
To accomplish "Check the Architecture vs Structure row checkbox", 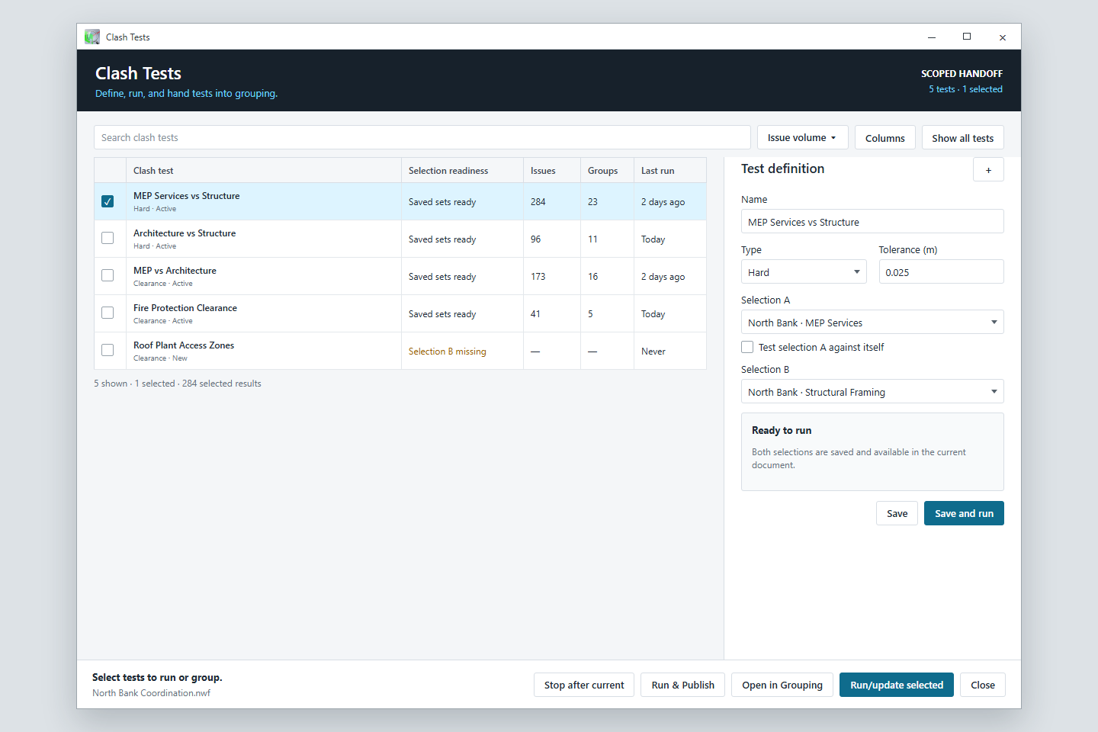I will [x=108, y=238].
